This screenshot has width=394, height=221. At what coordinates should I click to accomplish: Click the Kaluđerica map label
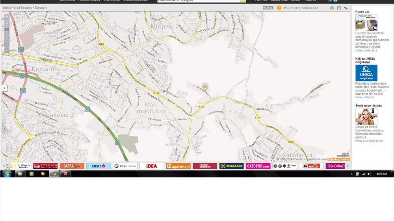click(297, 155)
